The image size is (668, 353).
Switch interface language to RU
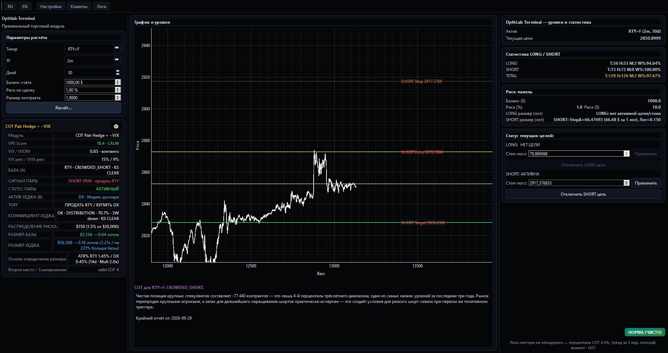[10, 6]
